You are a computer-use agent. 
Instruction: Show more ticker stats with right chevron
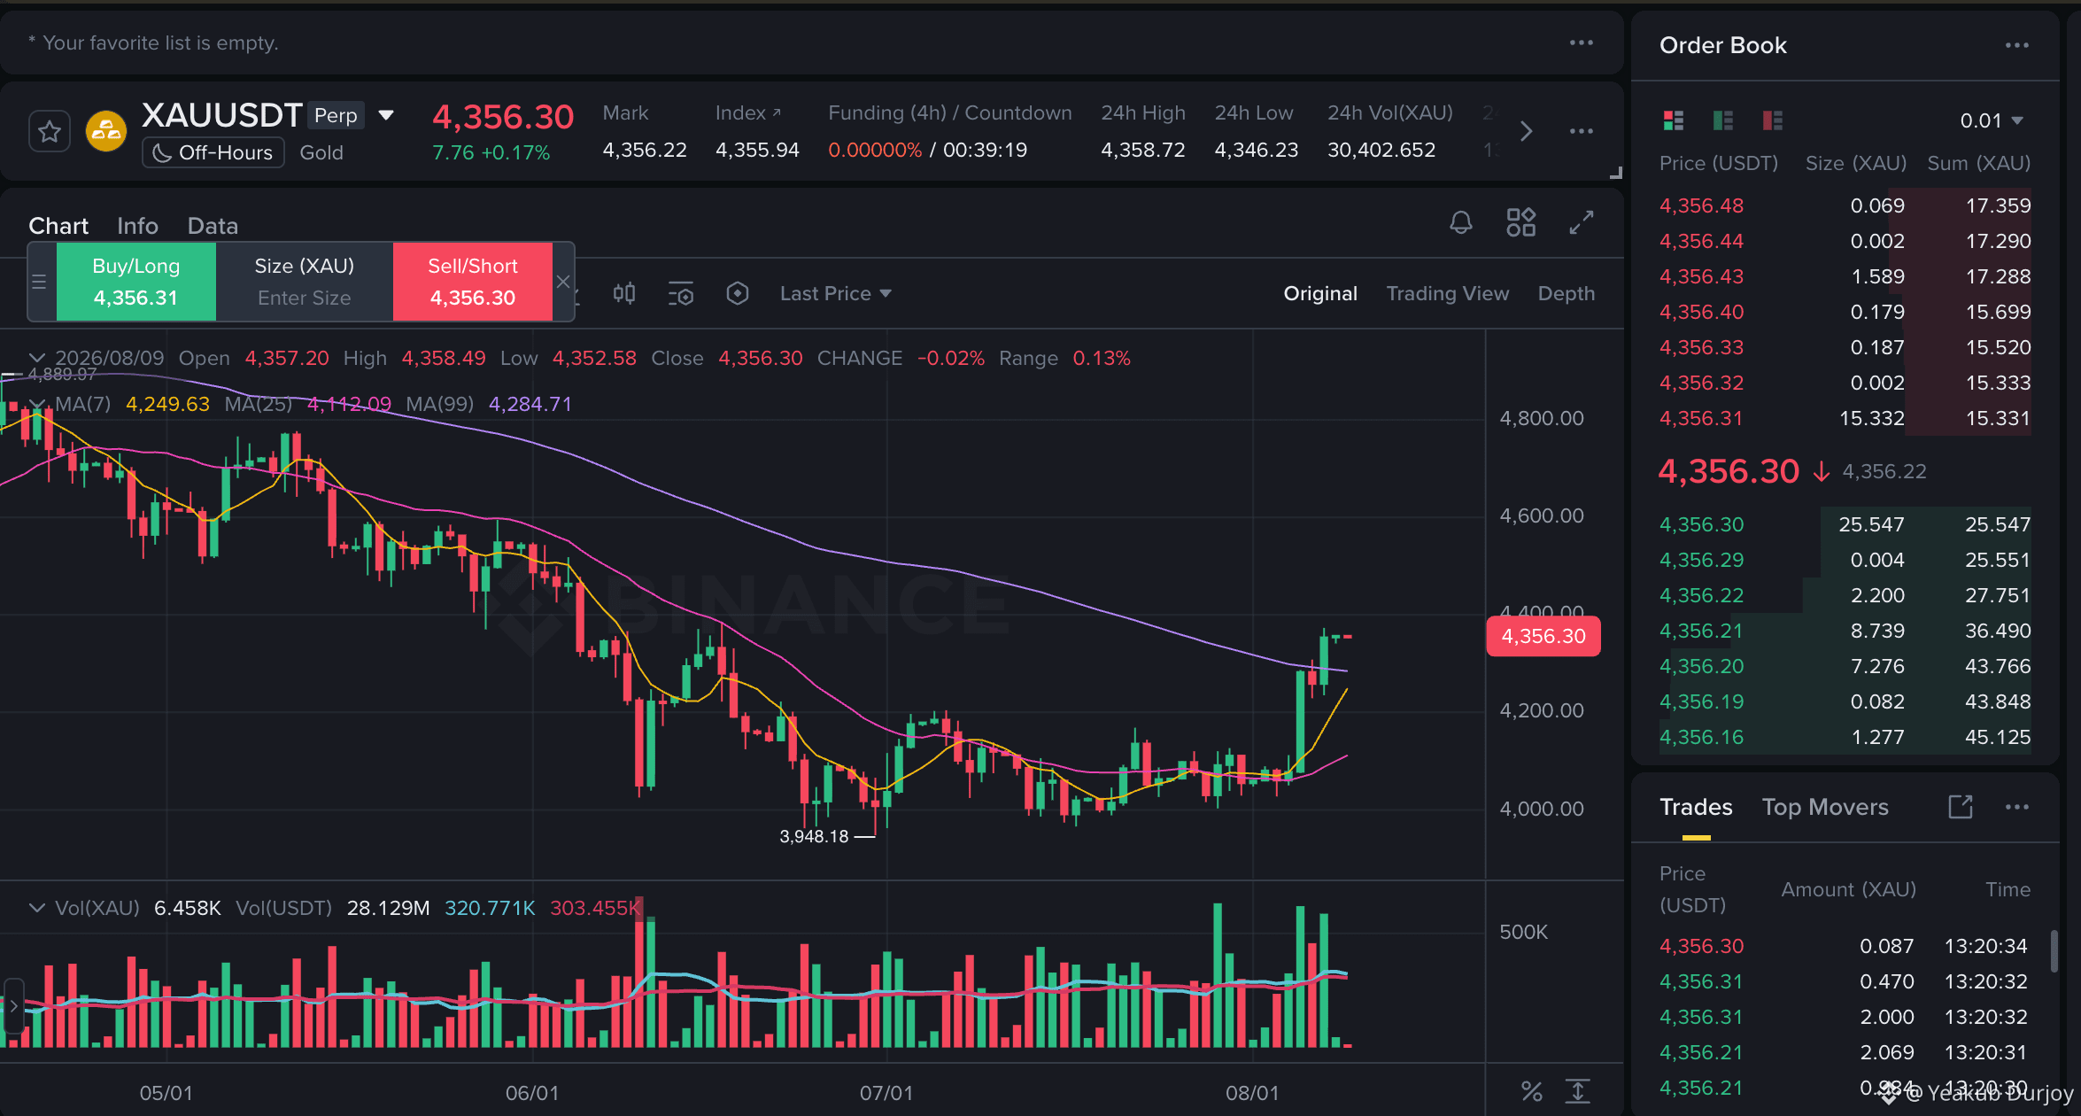1526,132
